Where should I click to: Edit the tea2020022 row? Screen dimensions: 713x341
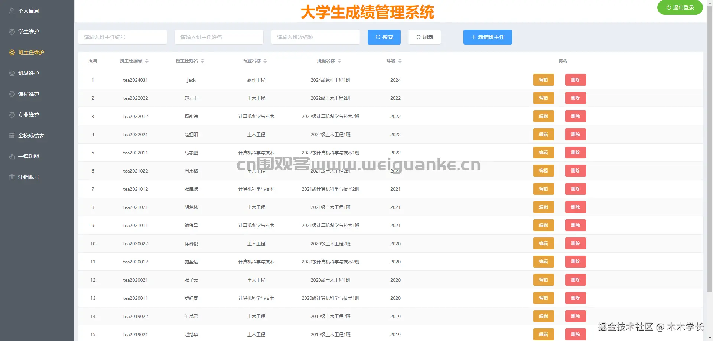click(x=543, y=243)
